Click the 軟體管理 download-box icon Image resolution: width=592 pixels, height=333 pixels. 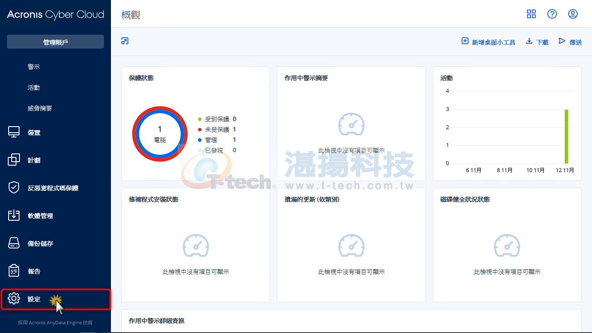pyautogui.click(x=14, y=215)
